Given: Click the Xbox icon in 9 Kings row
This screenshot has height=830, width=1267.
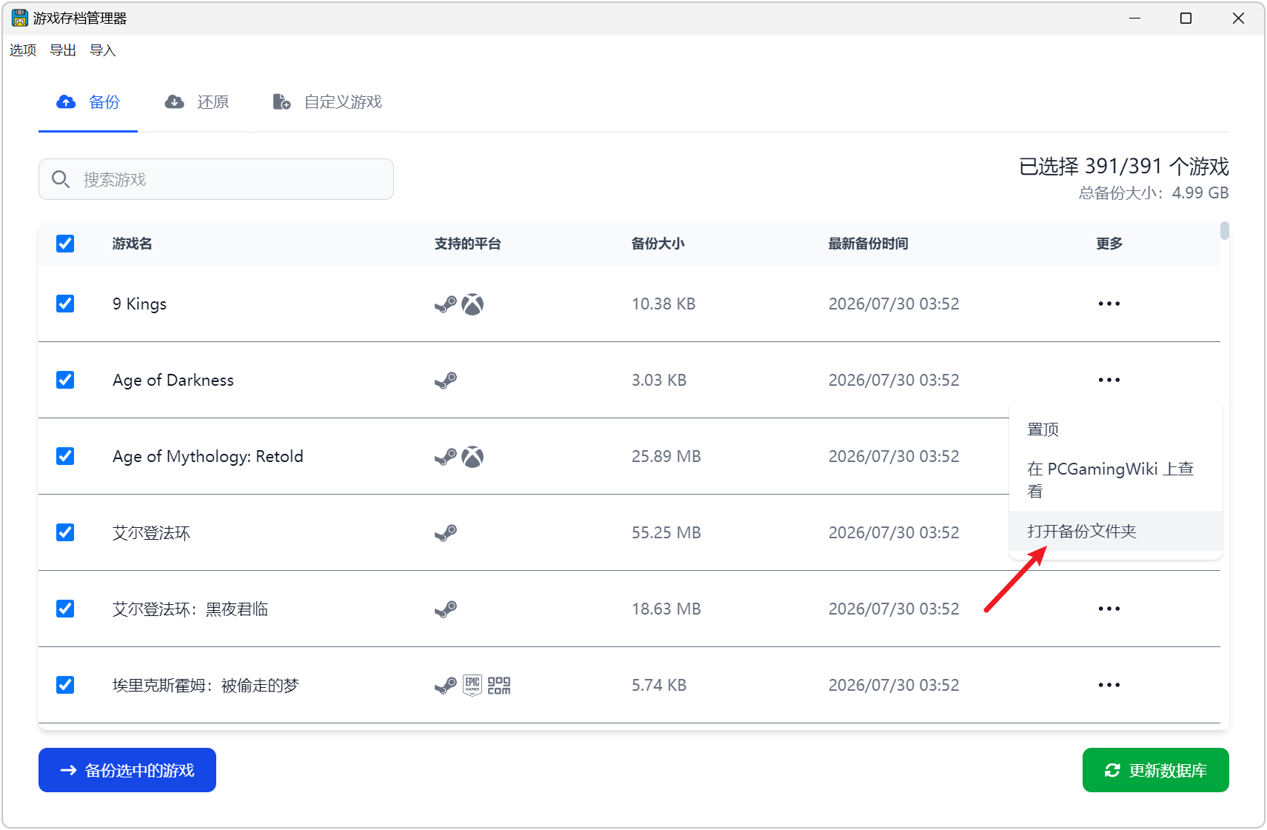Looking at the screenshot, I should [x=472, y=304].
